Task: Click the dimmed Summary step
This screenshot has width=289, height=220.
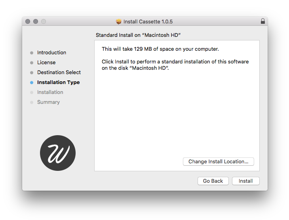Action: [48, 102]
